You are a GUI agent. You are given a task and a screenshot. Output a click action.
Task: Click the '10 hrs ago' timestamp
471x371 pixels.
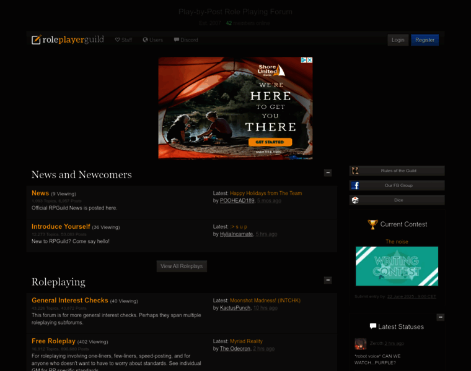pos(265,308)
